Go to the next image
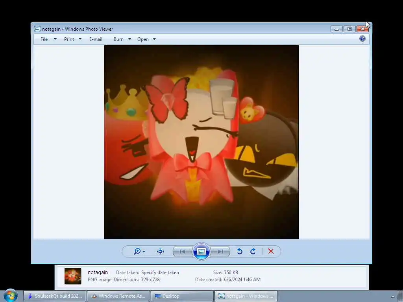The width and height of the screenshot is (403, 302). pos(220,251)
